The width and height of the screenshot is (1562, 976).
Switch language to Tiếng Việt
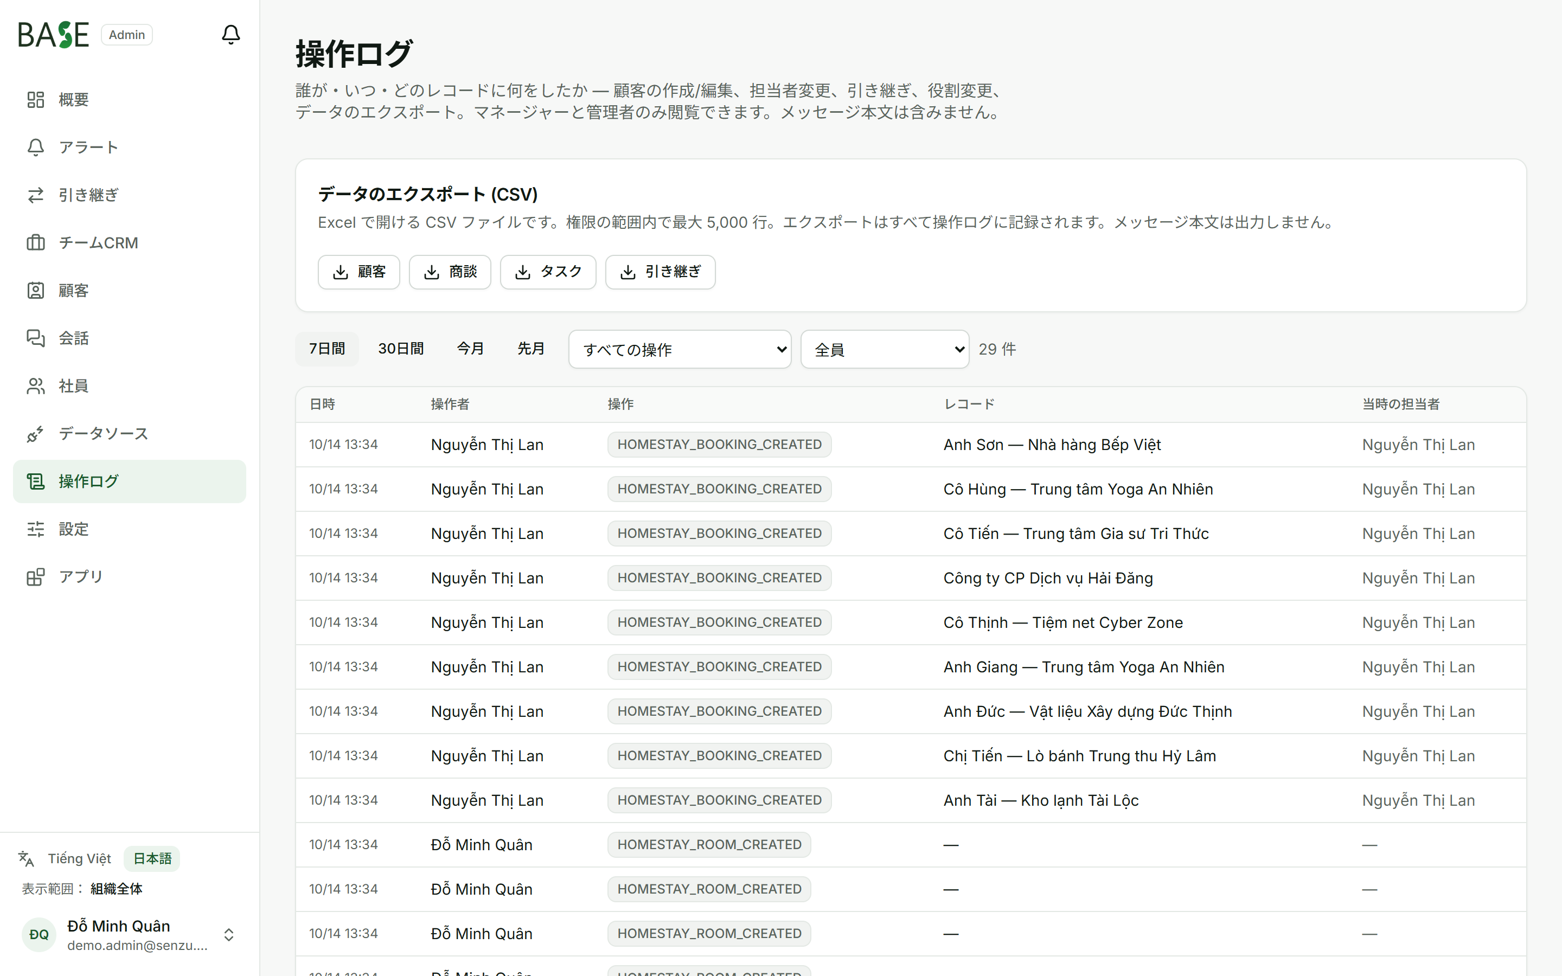[79, 858]
